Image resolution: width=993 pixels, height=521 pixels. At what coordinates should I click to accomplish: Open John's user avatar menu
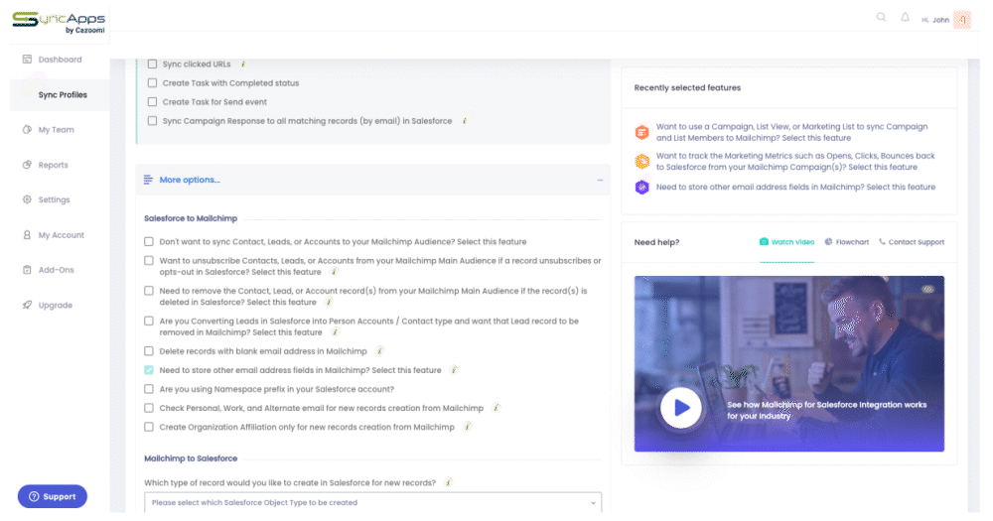pos(962,20)
